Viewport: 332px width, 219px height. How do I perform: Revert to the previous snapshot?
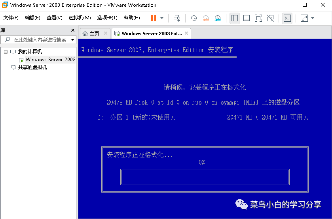pyautogui.click(x=206, y=18)
